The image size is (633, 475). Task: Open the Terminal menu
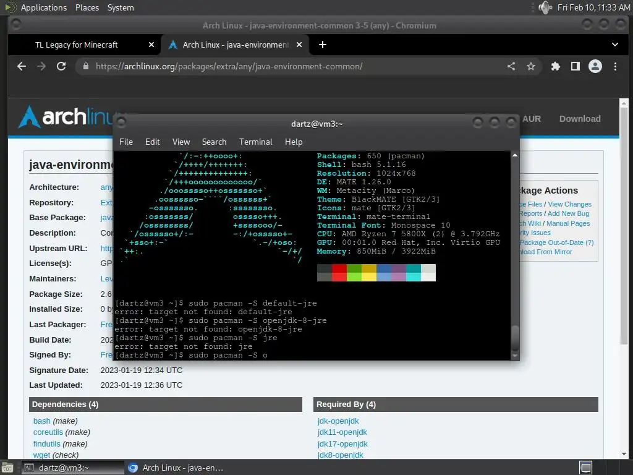pos(255,142)
